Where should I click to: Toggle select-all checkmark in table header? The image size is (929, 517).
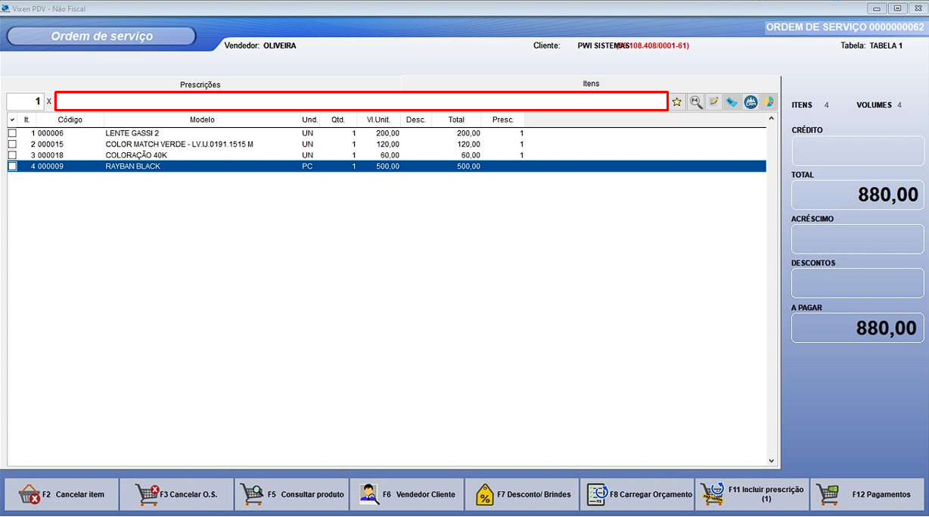(x=12, y=120)
